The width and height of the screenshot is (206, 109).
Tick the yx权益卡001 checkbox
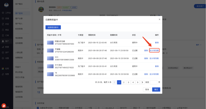175,108
